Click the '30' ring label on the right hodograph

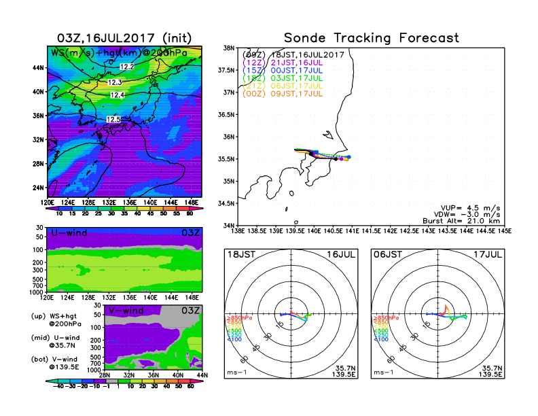coord(414,336)
